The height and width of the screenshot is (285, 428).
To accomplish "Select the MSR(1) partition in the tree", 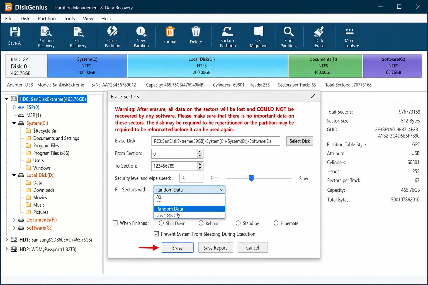I will pyautogui.click(x=34, y=115).
